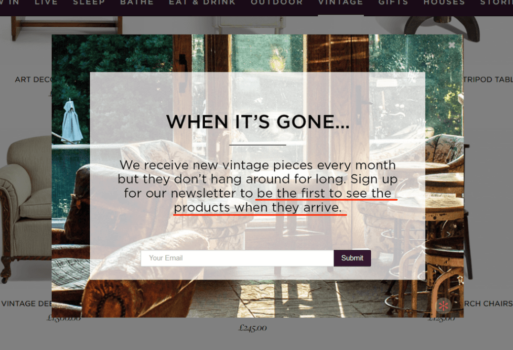Submit the newsletter signup form
Screen dimensions: 513x350
[352, 258]
